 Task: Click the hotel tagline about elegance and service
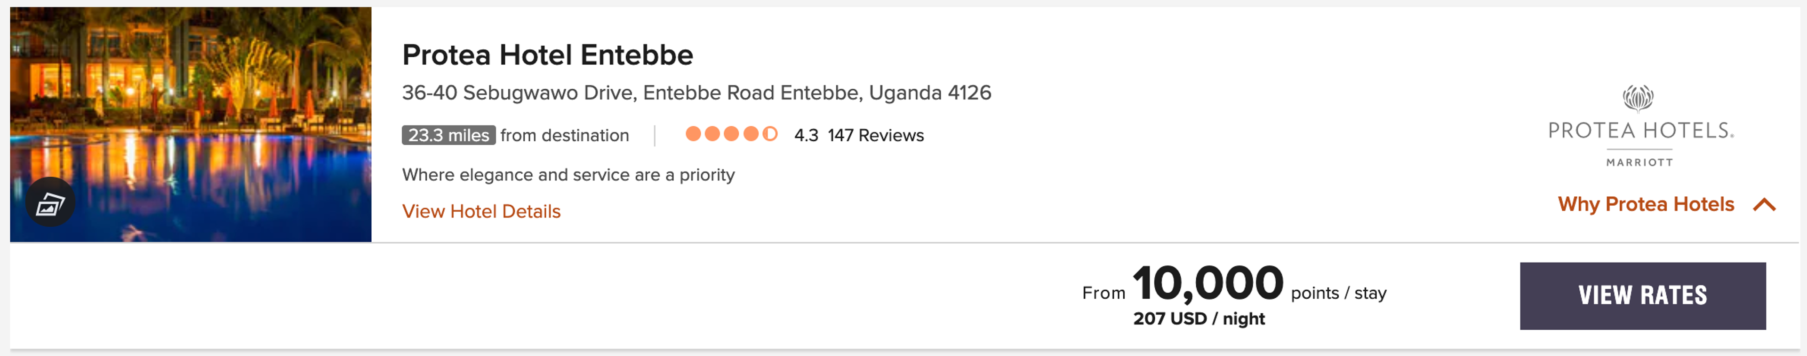[568, 175]
